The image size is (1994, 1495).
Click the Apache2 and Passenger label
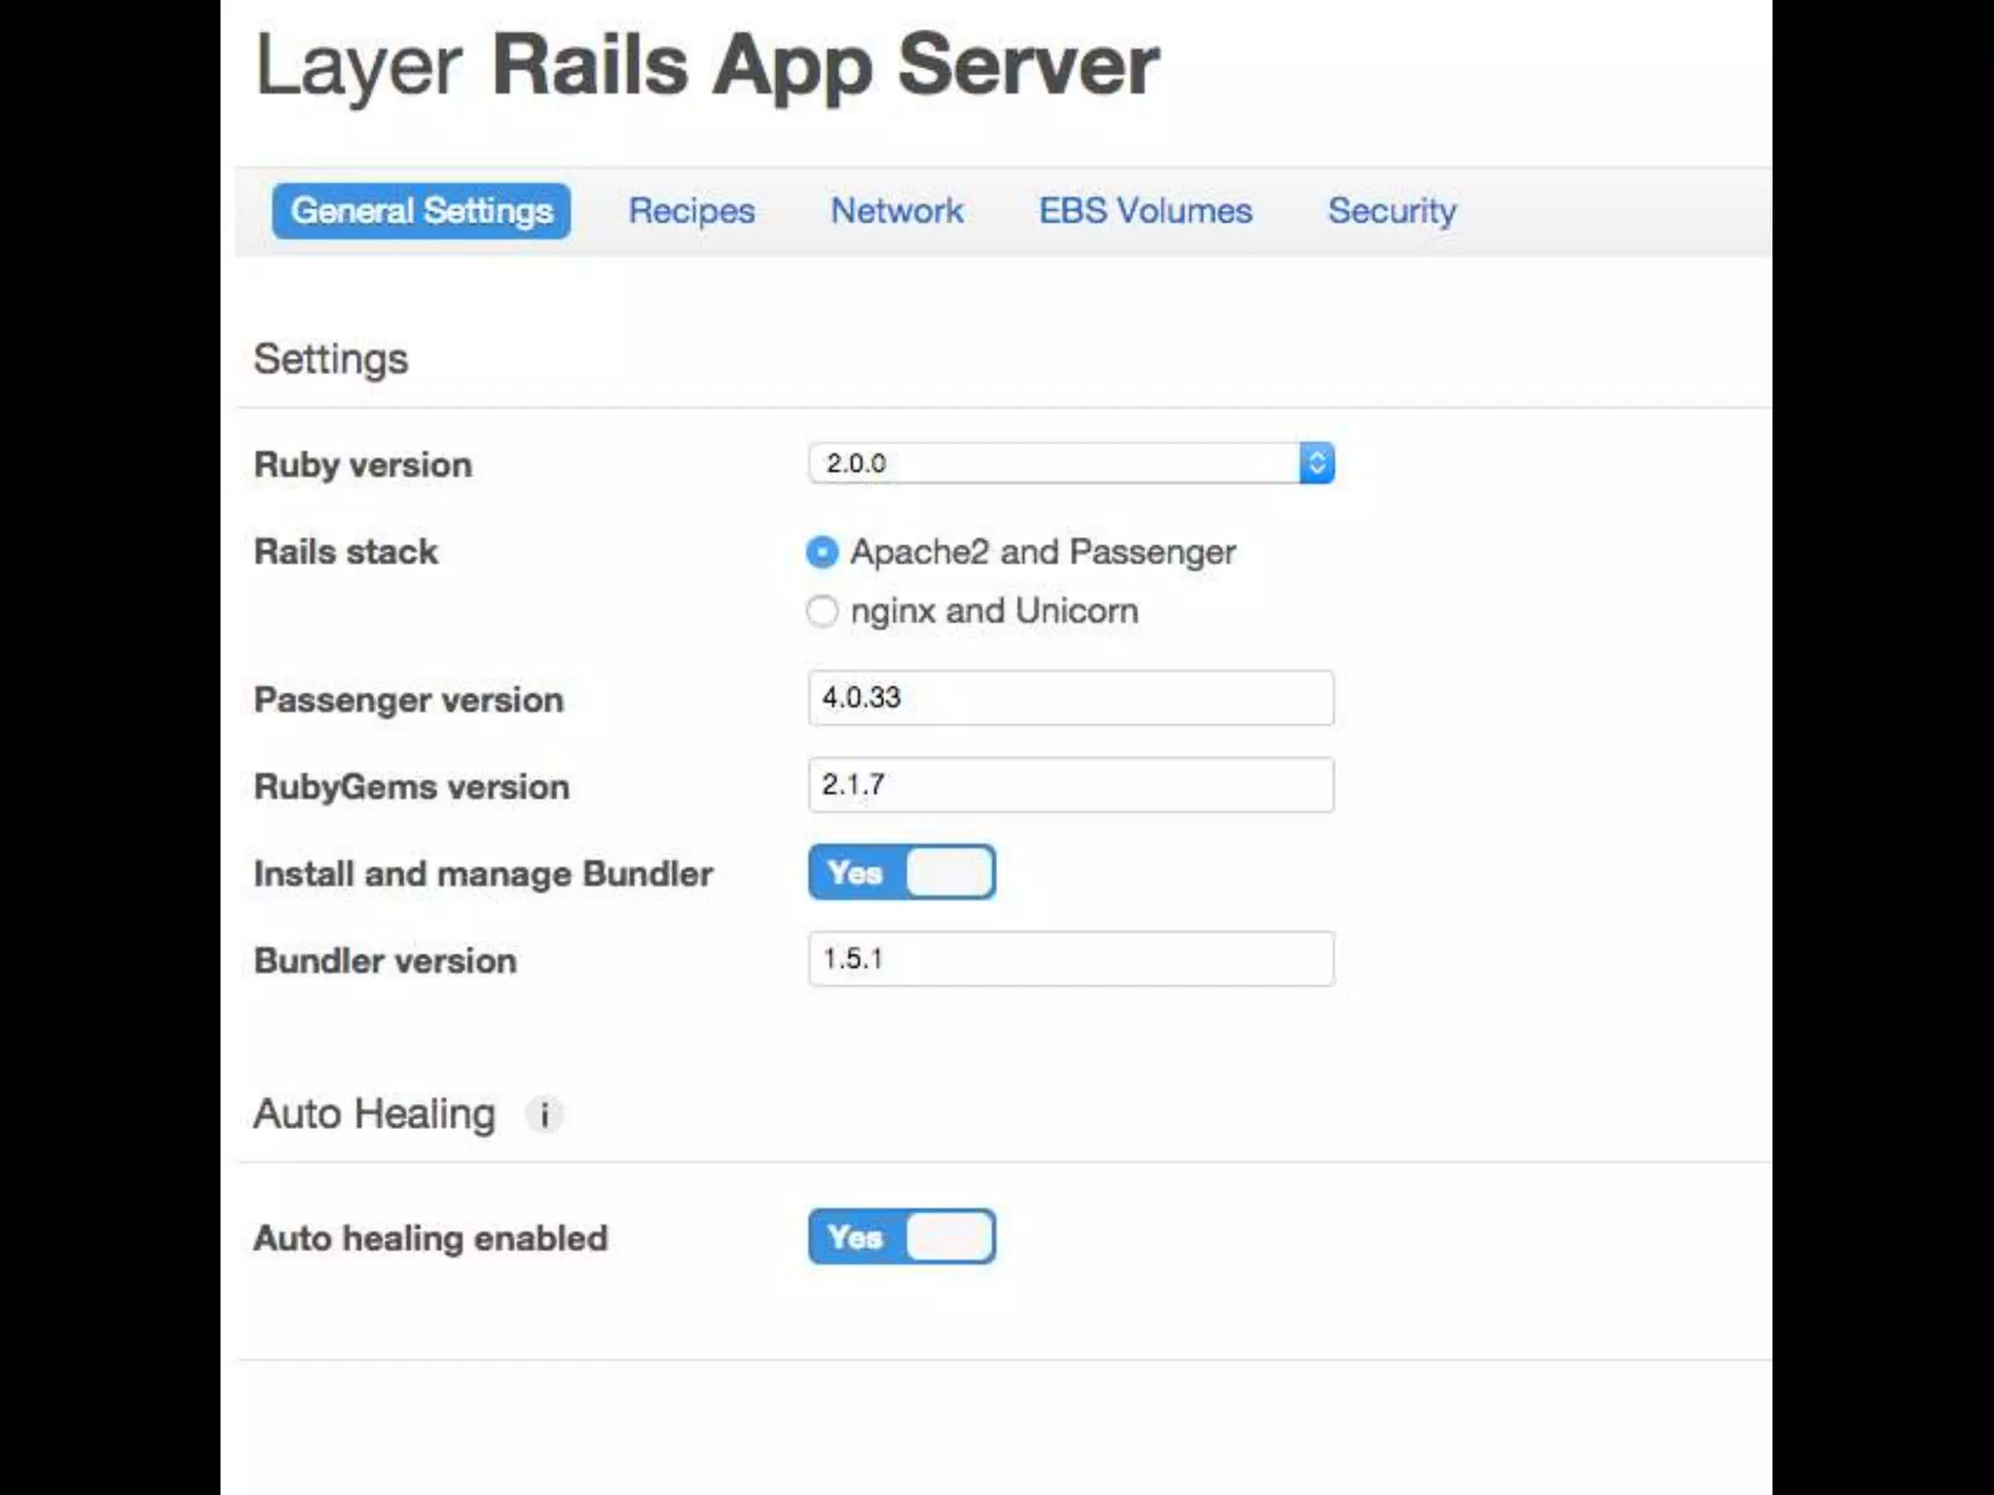click(1043, 552)
